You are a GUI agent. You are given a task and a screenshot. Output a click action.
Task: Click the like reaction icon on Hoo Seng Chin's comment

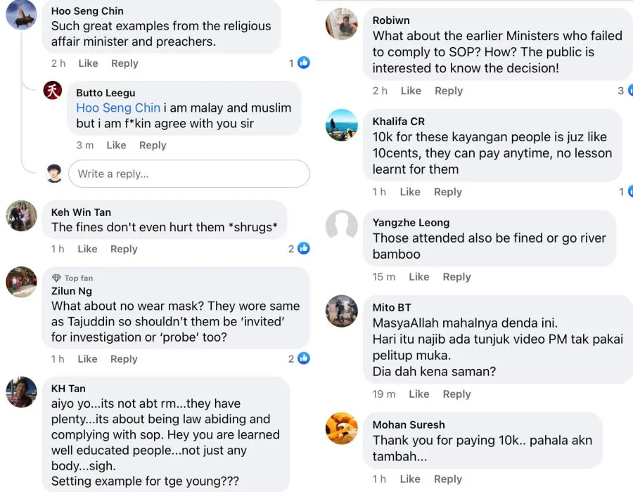tap(304, 63)
